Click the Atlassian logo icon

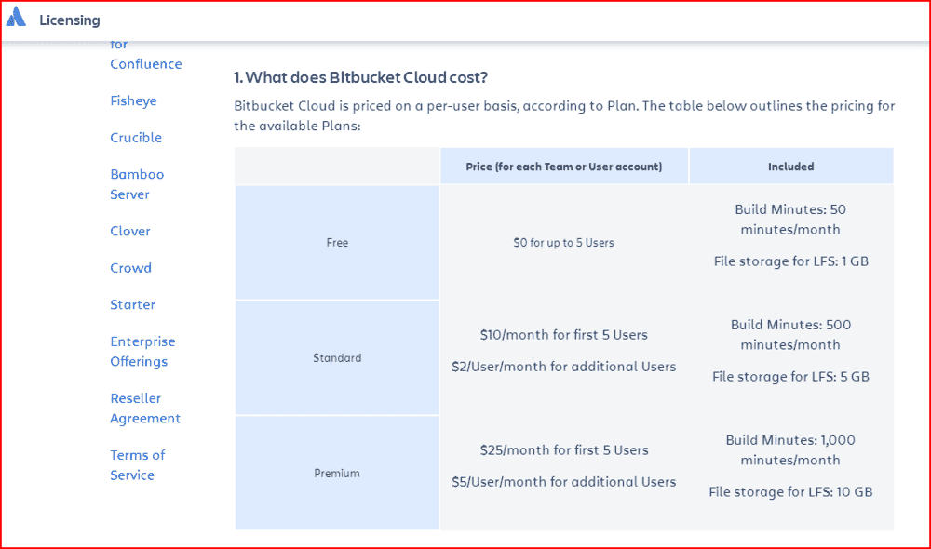pos(16,19)
